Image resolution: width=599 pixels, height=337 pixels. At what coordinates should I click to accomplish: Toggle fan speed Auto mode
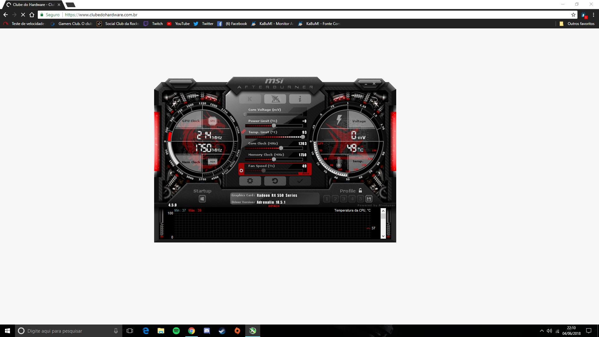point(305,173)
